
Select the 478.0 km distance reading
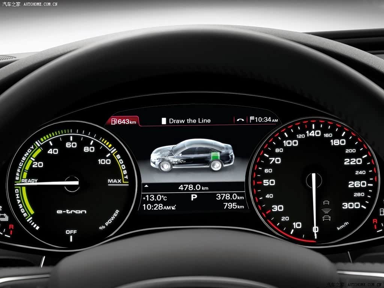193,187
